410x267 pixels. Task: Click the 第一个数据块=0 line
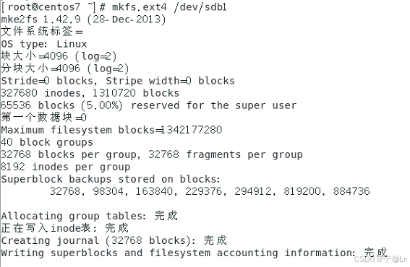tap(43, 118)
